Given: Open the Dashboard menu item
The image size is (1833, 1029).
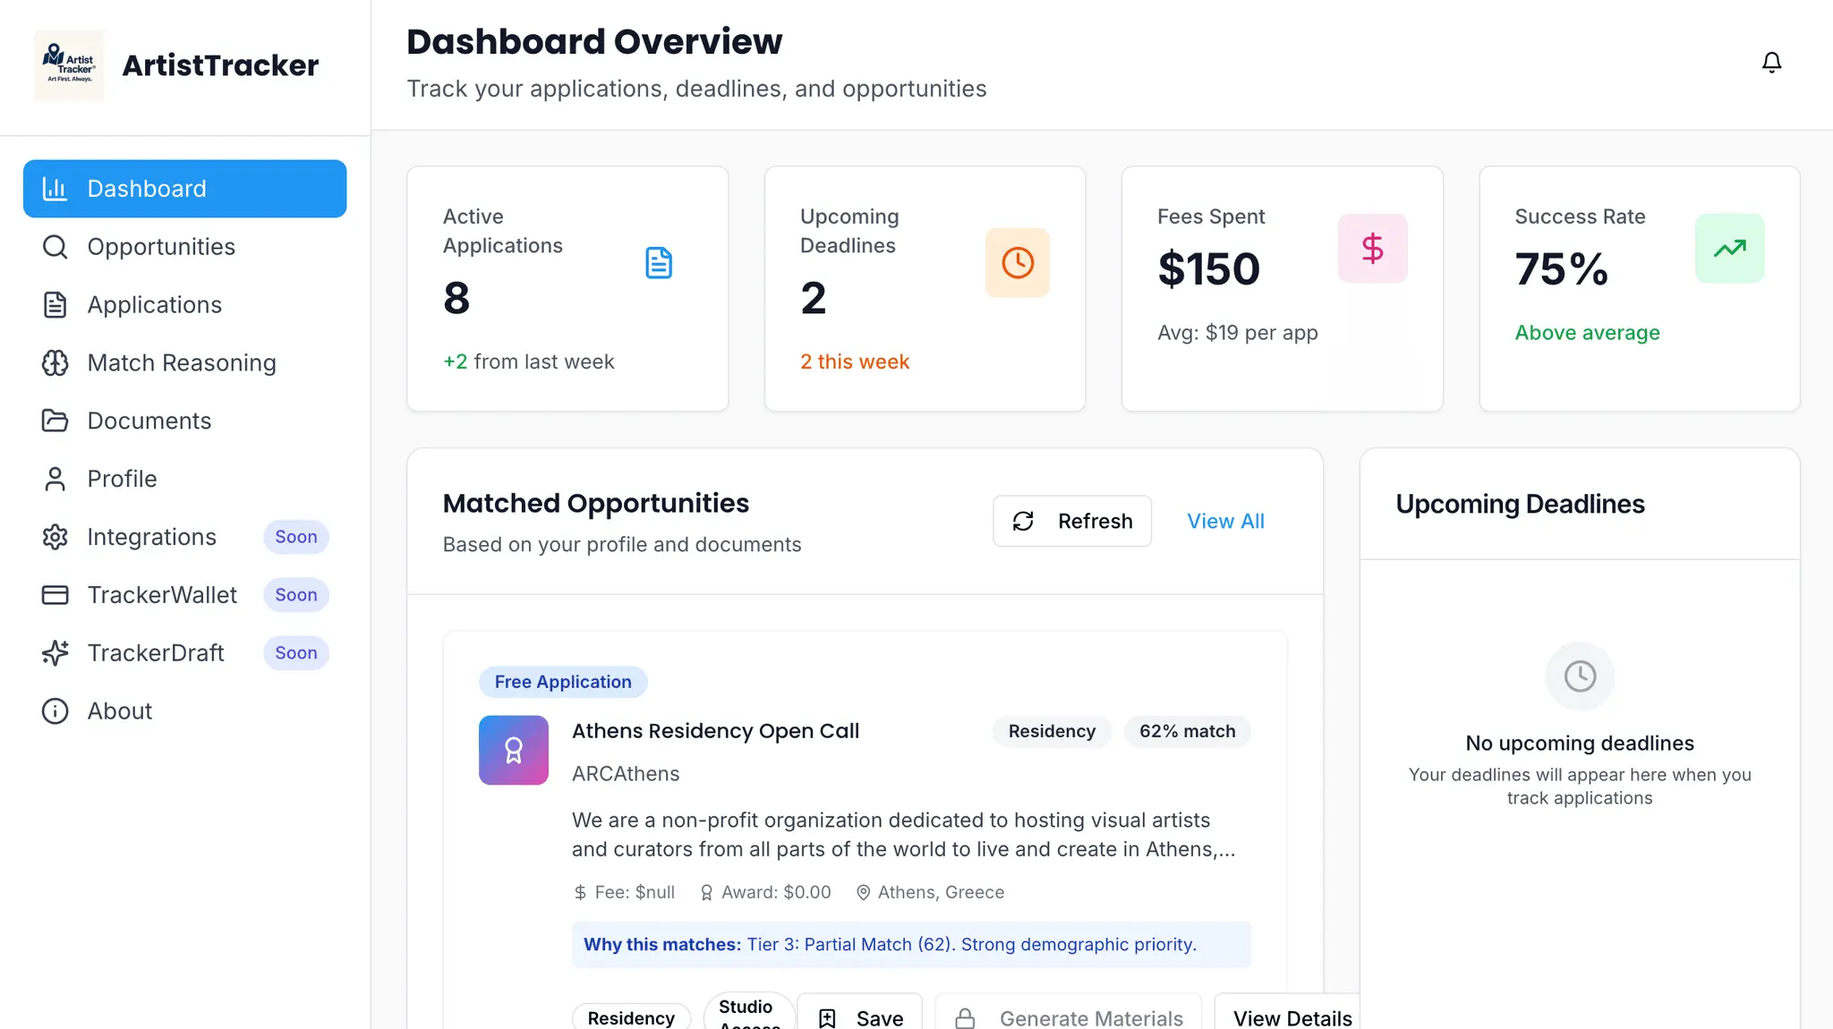Looking at the screenshot, I should [185, 189].
